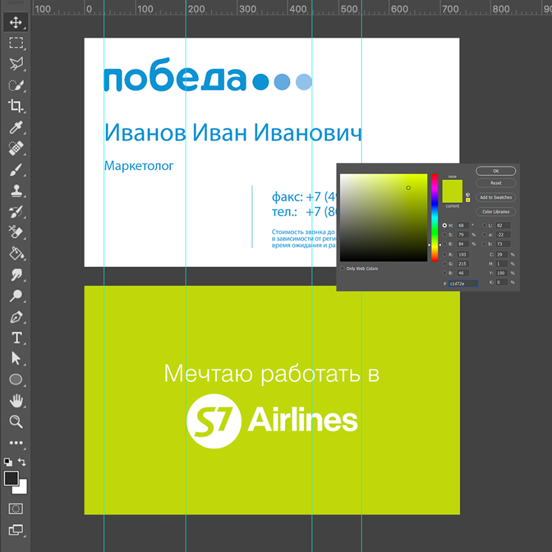Click Add to Swatches
Image resolution: width=552 pixels, height=552 pixels.
coord(496,197)
